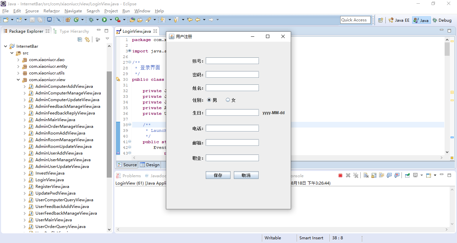This screenshot has width=457, height=243.
Task: Click the 生日 date input field
Action: [x=232, y=113]
